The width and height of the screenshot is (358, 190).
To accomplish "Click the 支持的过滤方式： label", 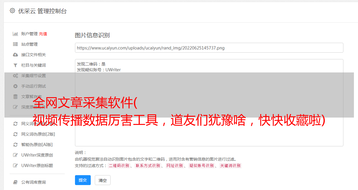I will click(91, 166).
